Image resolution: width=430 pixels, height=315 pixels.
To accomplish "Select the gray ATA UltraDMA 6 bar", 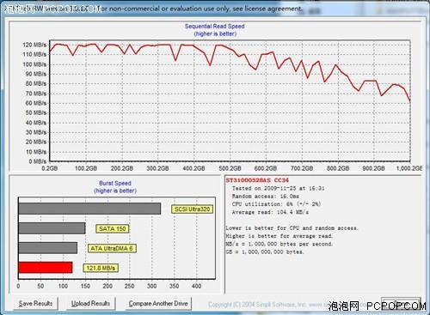I will pos(48,248).
